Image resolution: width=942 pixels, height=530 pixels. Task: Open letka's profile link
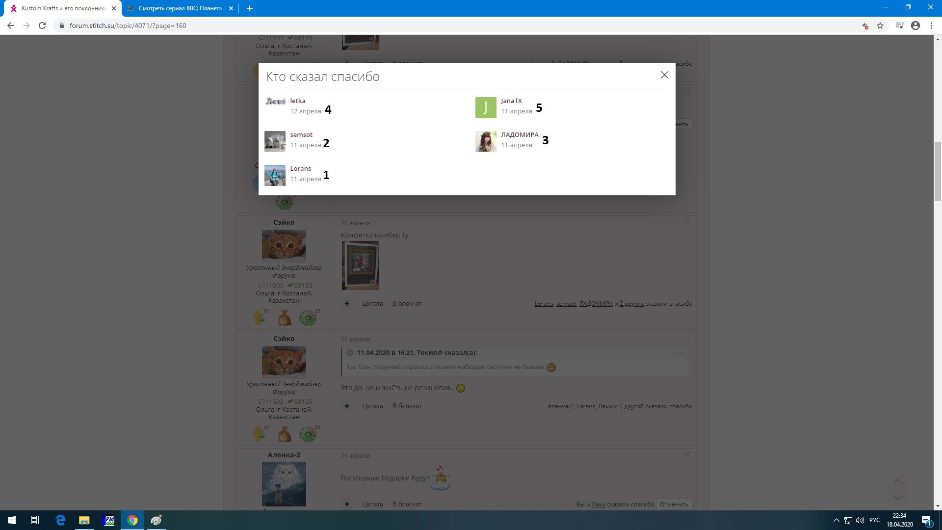pyautogui.click(x=297, y=101)
